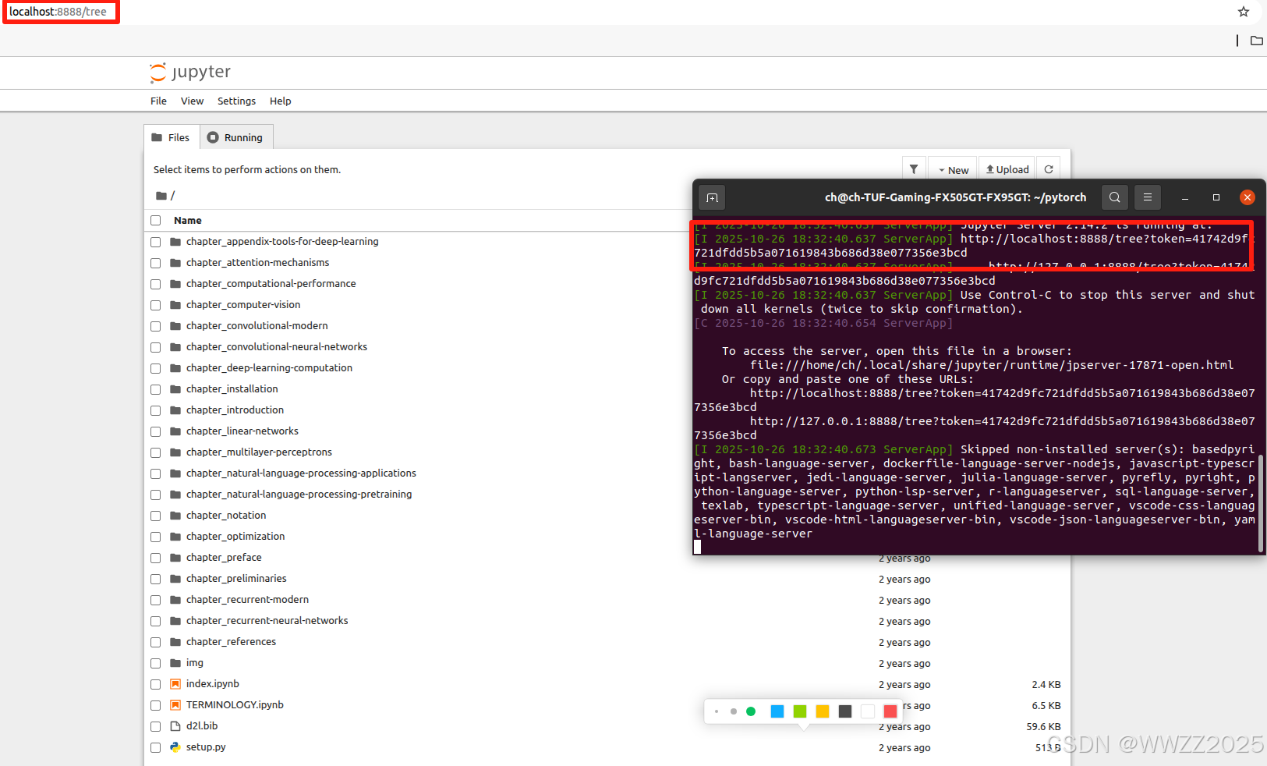Click the terminal search magnifier icon
Image resolution: width=1267 pixels, height=766 pixels.
click(x=1115, y=197)
